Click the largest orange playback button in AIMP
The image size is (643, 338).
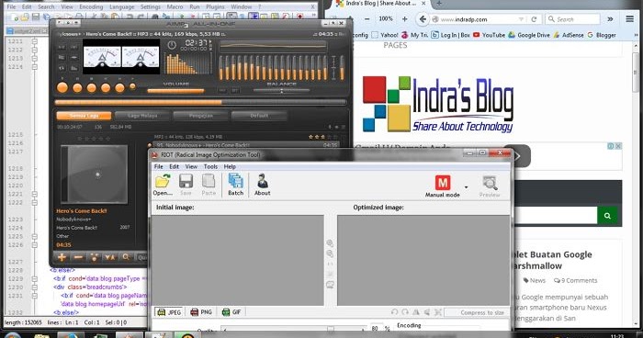pos(62,87)
